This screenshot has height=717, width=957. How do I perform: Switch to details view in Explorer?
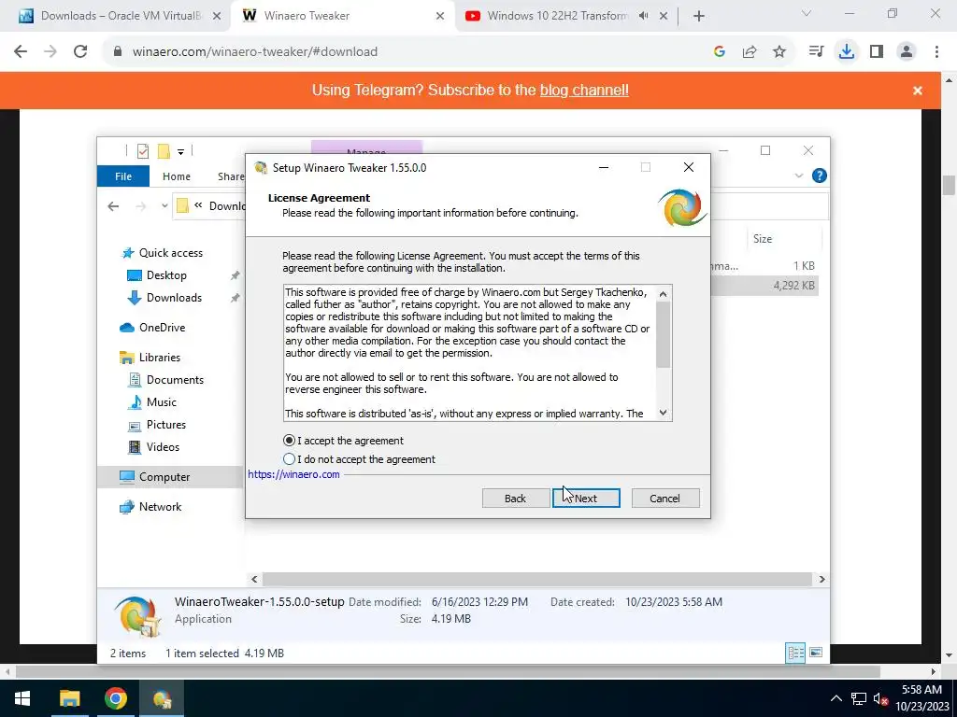point(795,653)
